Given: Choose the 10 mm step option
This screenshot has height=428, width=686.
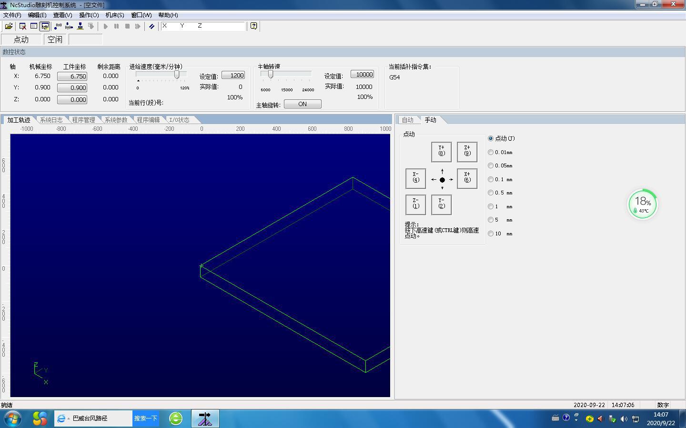Looking at the screenshot, I should (x=491, y=233).
